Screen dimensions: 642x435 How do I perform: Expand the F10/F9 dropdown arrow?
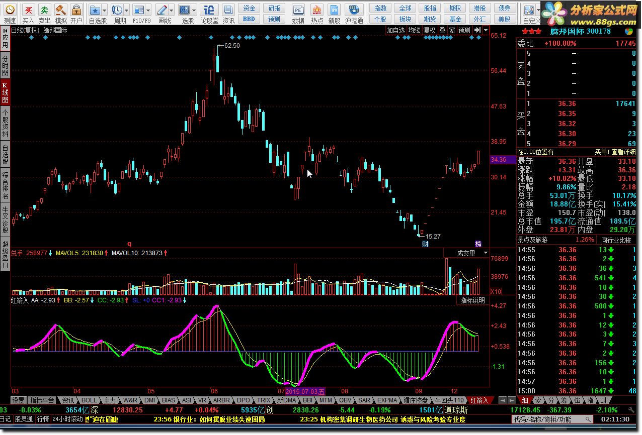(148, 10)
